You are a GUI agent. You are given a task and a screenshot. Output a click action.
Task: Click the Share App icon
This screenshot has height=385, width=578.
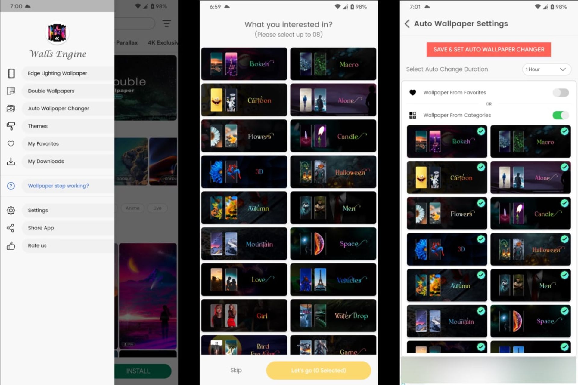click(12, 228)
